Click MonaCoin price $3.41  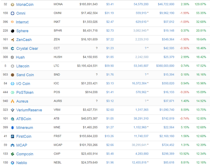(110, 4)
